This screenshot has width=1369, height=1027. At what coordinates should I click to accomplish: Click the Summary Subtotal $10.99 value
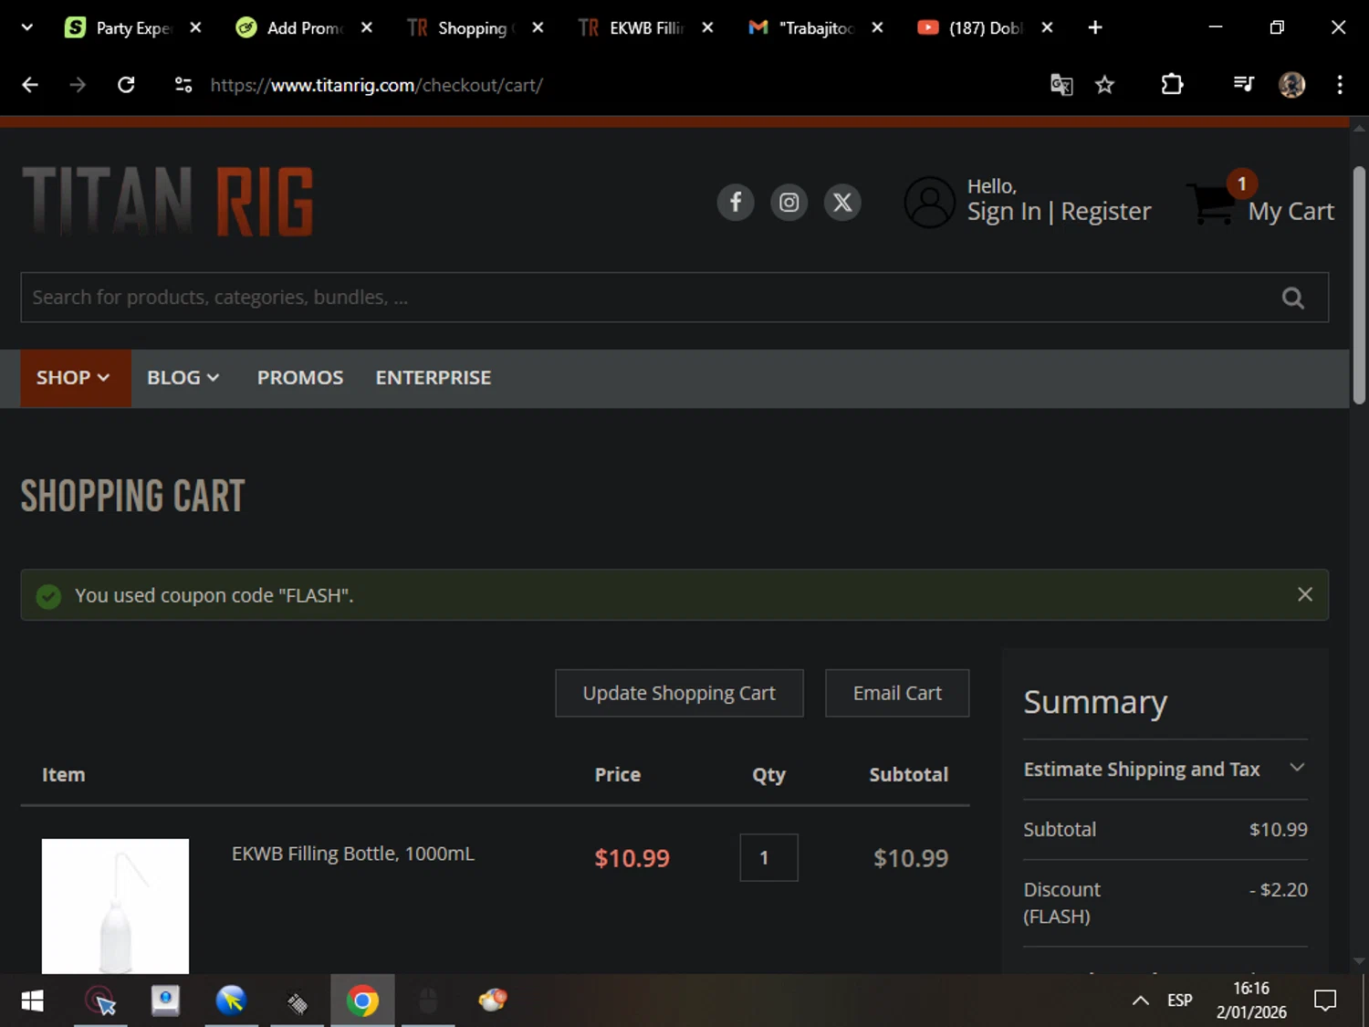click(x=1278, y=829)
